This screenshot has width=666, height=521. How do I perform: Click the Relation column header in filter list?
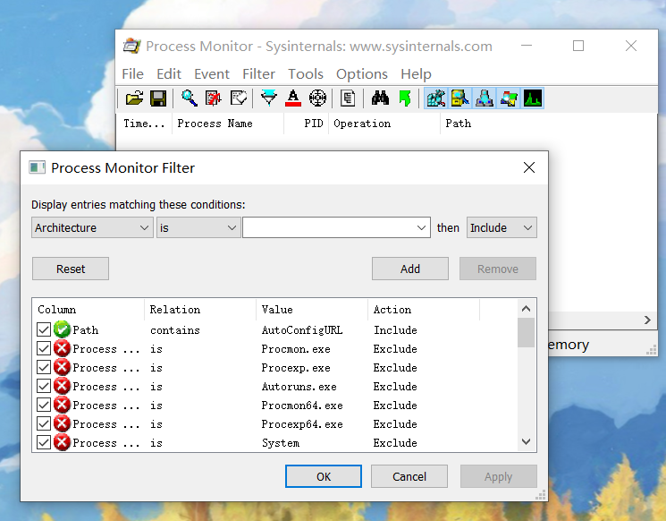tap(200, 309)
